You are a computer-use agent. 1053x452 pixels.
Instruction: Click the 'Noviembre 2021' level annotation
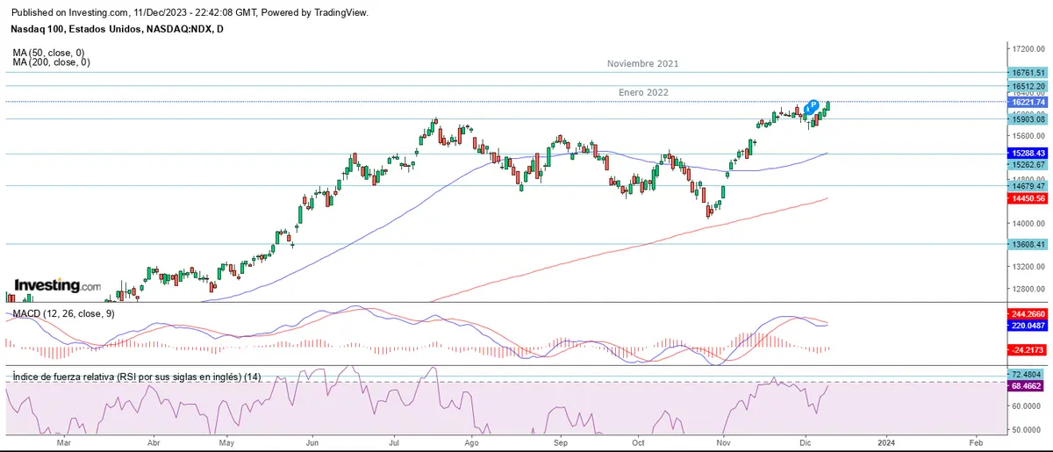pos(642,64)
